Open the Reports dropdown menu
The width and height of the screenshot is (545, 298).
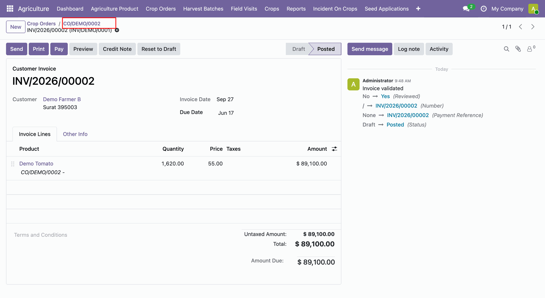point(296,9)
